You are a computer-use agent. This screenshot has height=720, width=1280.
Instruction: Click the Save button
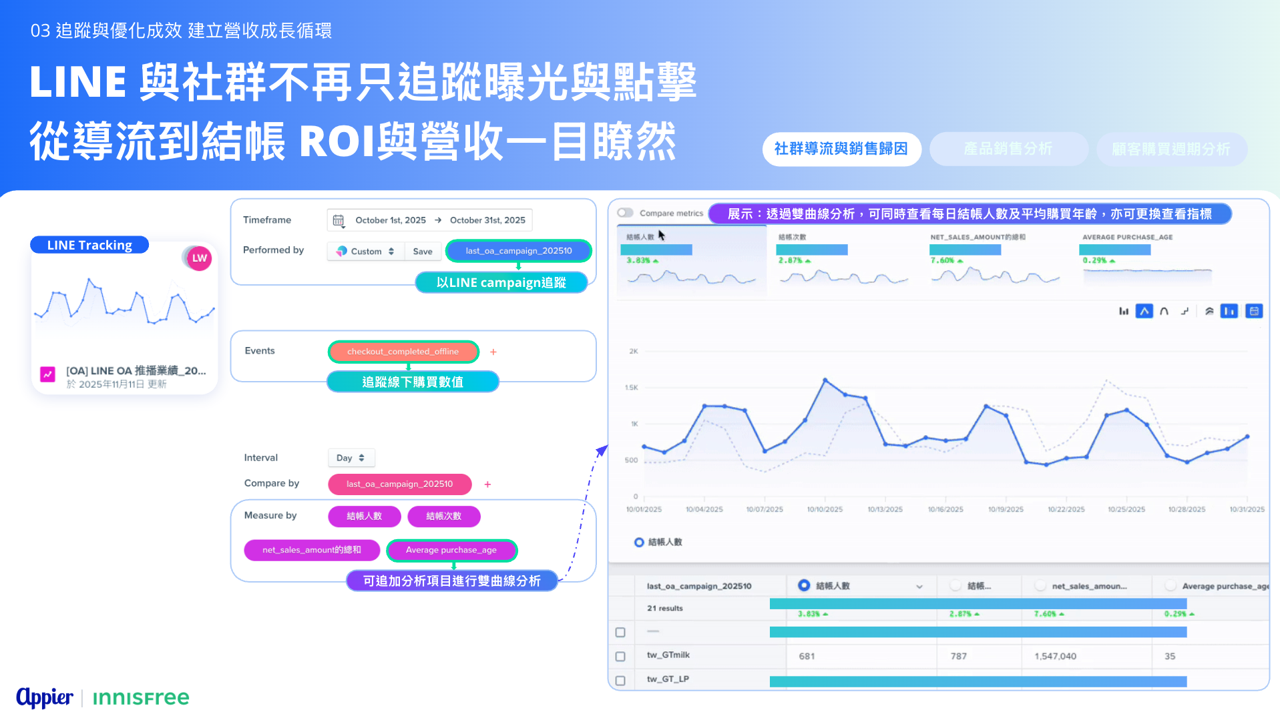point(423,252)
